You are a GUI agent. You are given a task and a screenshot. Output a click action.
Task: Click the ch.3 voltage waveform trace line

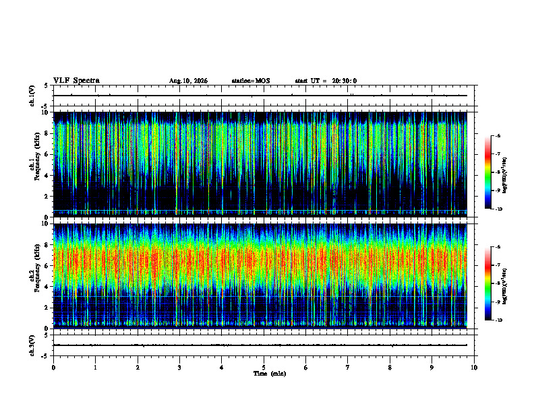[x=260, y=345]
